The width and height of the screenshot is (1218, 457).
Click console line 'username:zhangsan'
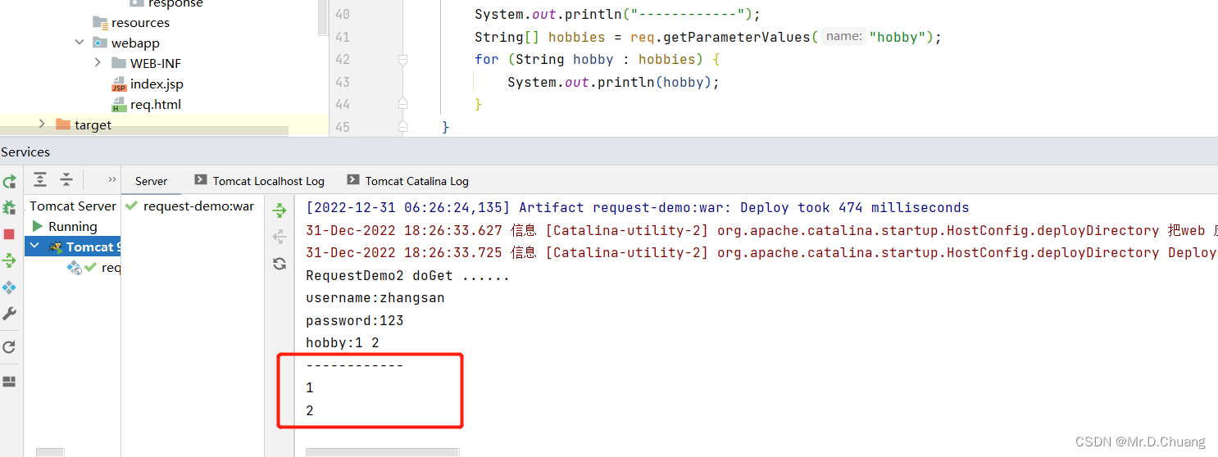click(375, 298)
